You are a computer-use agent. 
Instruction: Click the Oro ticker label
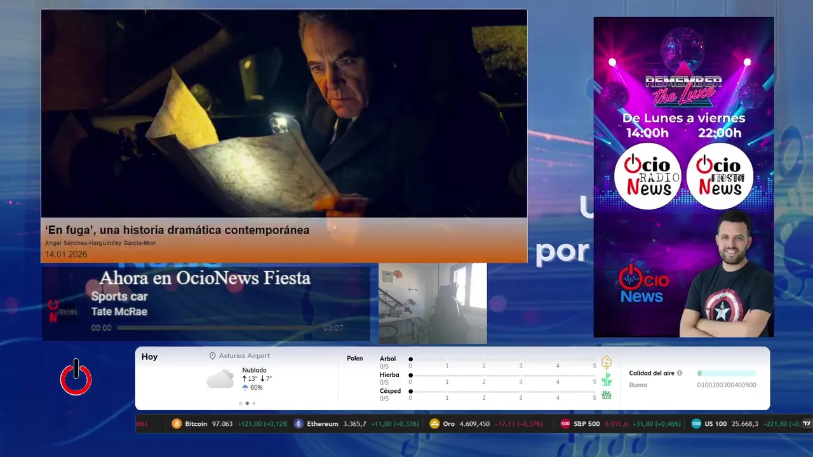click(449, 424)
